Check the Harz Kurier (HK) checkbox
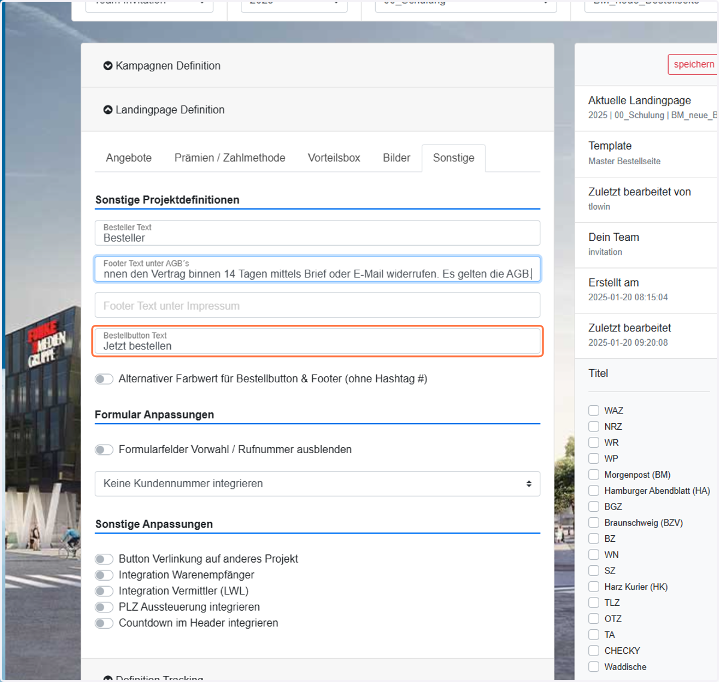The image size is (719, 682). pos(594,587)
